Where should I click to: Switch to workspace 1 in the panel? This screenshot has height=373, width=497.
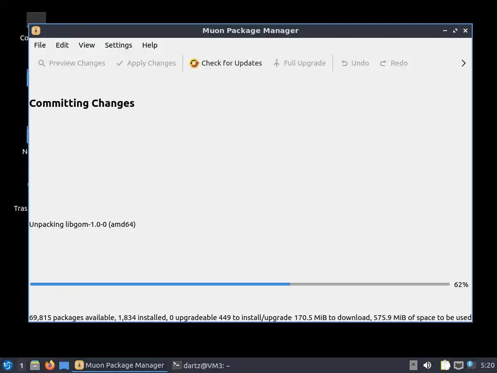click(21, 365)
